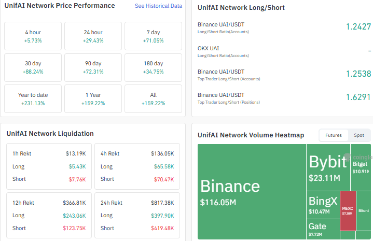Click the 4h long liquidation $65.58K
This screenshot has height=241, width=373.
(164, 166)
